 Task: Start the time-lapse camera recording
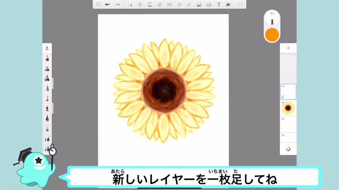(x=228, y=5)
